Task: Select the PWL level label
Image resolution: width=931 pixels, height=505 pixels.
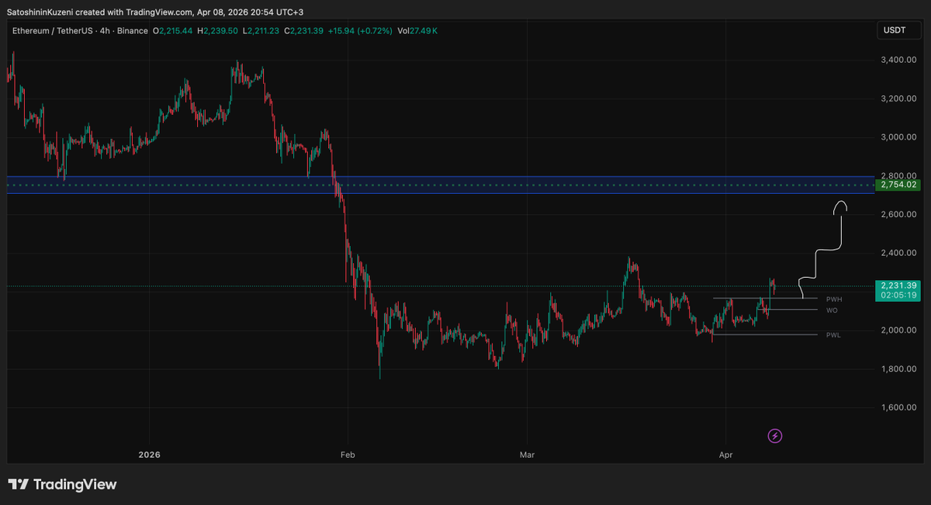Action: click(833, 335)
